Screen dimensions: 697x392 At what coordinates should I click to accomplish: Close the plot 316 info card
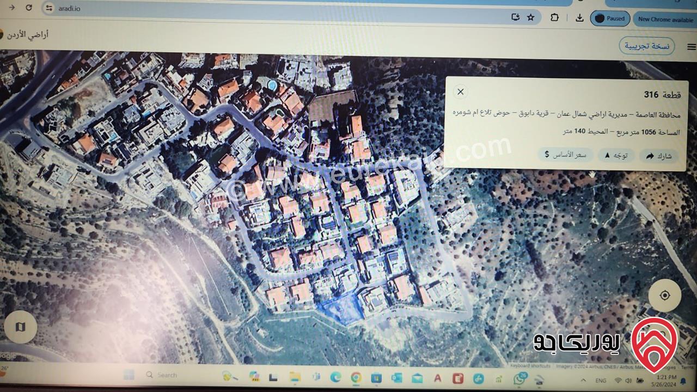[460, 91]
